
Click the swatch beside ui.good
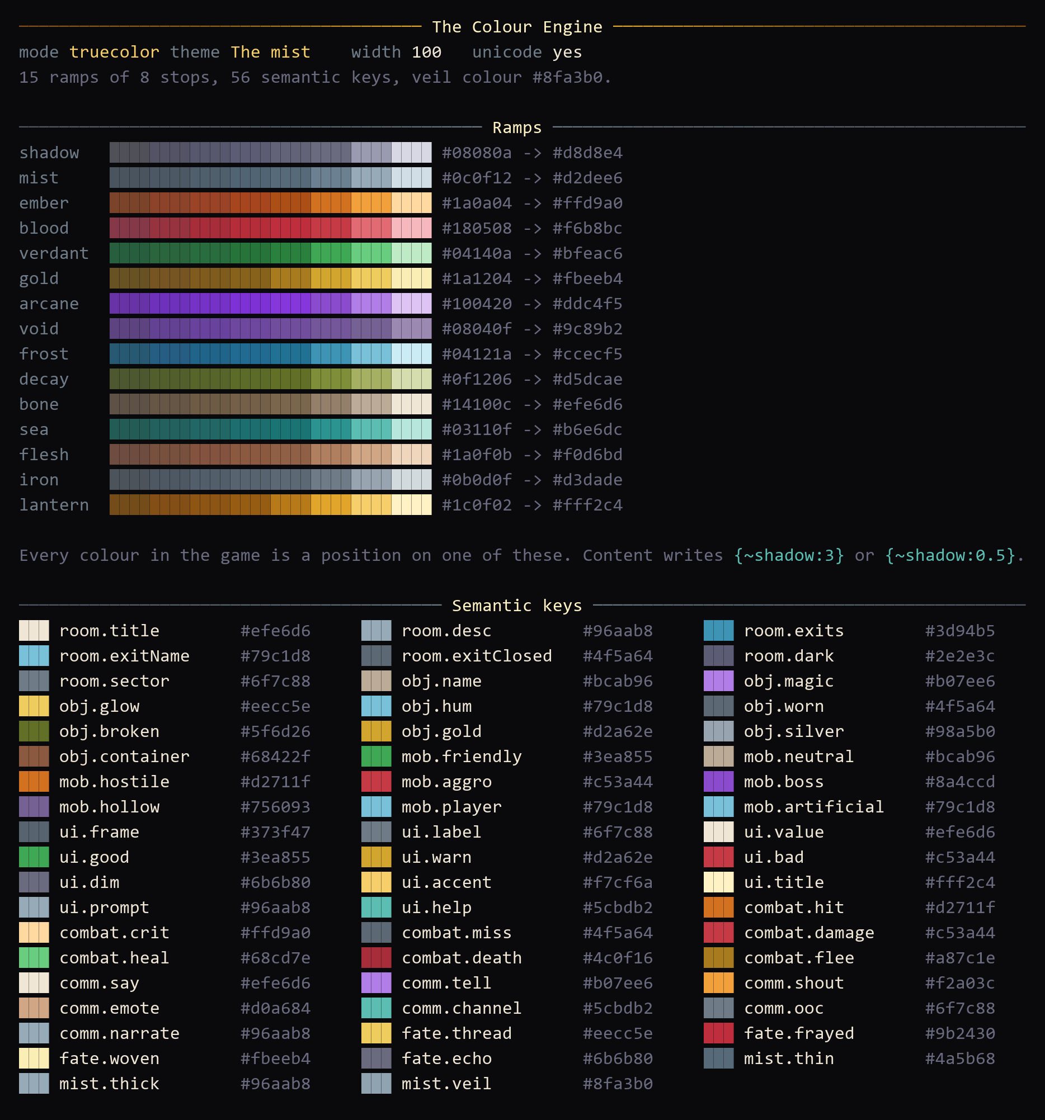pyautogui.click(x=34, y=857)
